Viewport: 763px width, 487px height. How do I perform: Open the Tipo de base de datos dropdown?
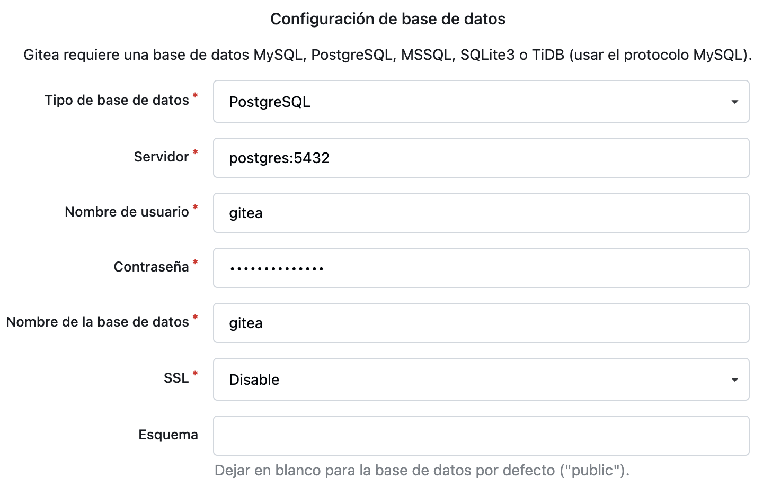[480, 102]
